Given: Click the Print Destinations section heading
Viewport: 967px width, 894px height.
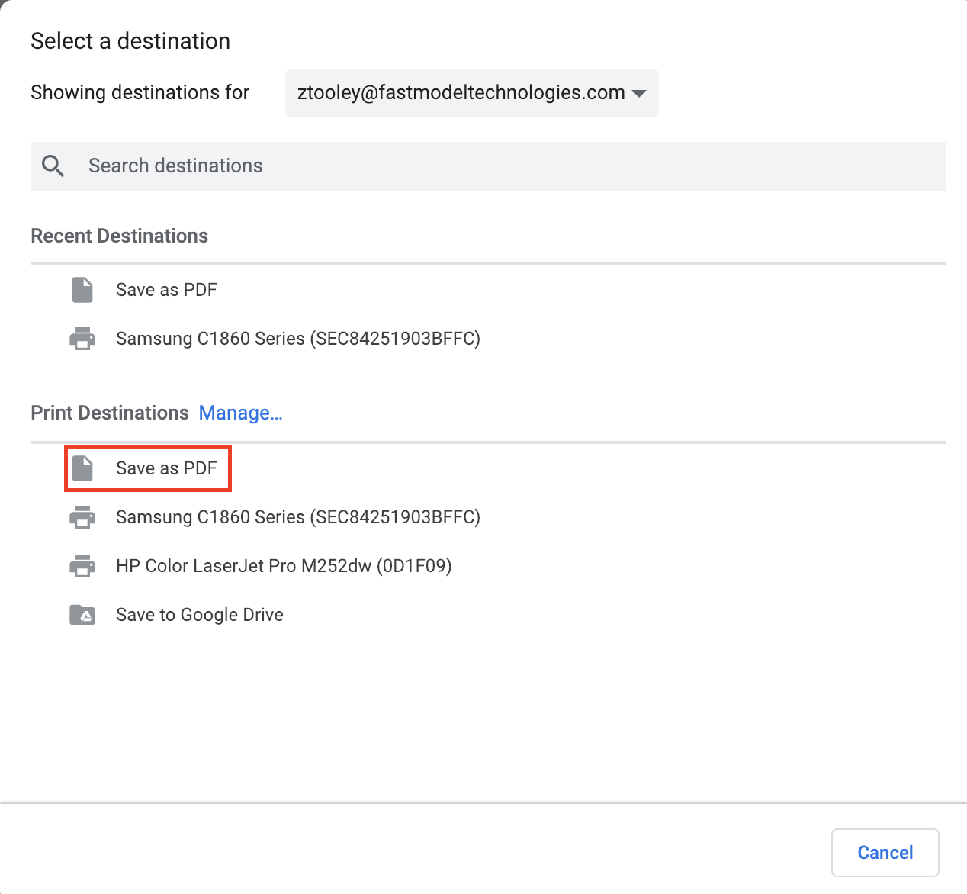Looking at the screenshot, I should 110,413.
